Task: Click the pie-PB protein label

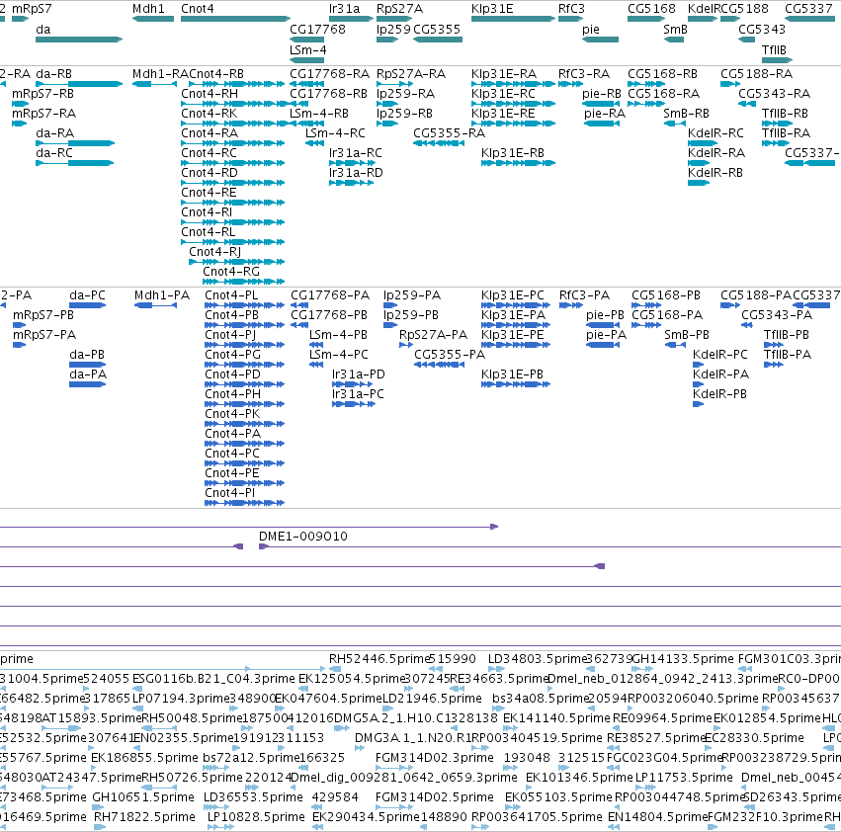Action: (x=605, y=315)
